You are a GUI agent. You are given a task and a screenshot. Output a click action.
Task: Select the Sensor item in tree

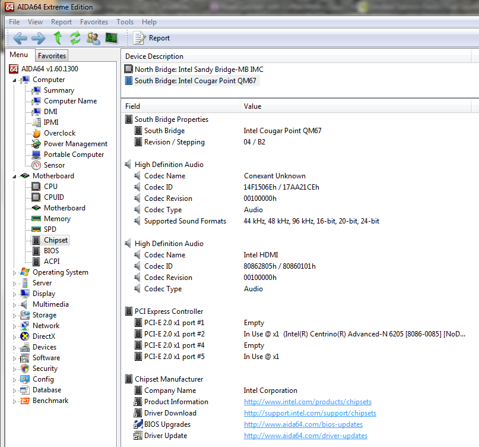[54, 165]
